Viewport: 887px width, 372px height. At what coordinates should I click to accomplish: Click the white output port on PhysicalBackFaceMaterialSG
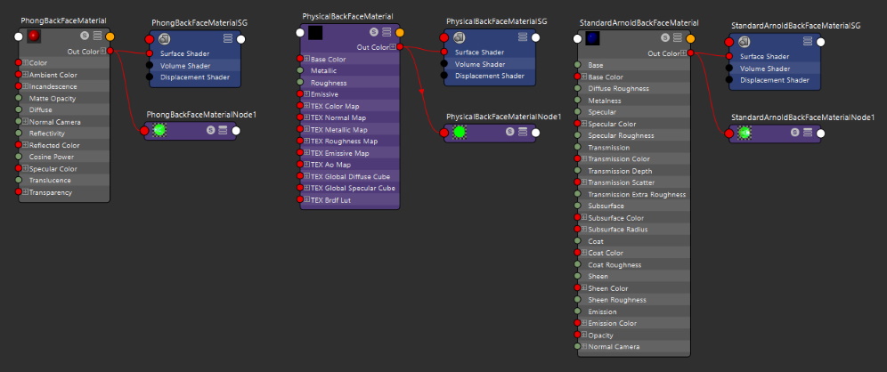point(535,38)
